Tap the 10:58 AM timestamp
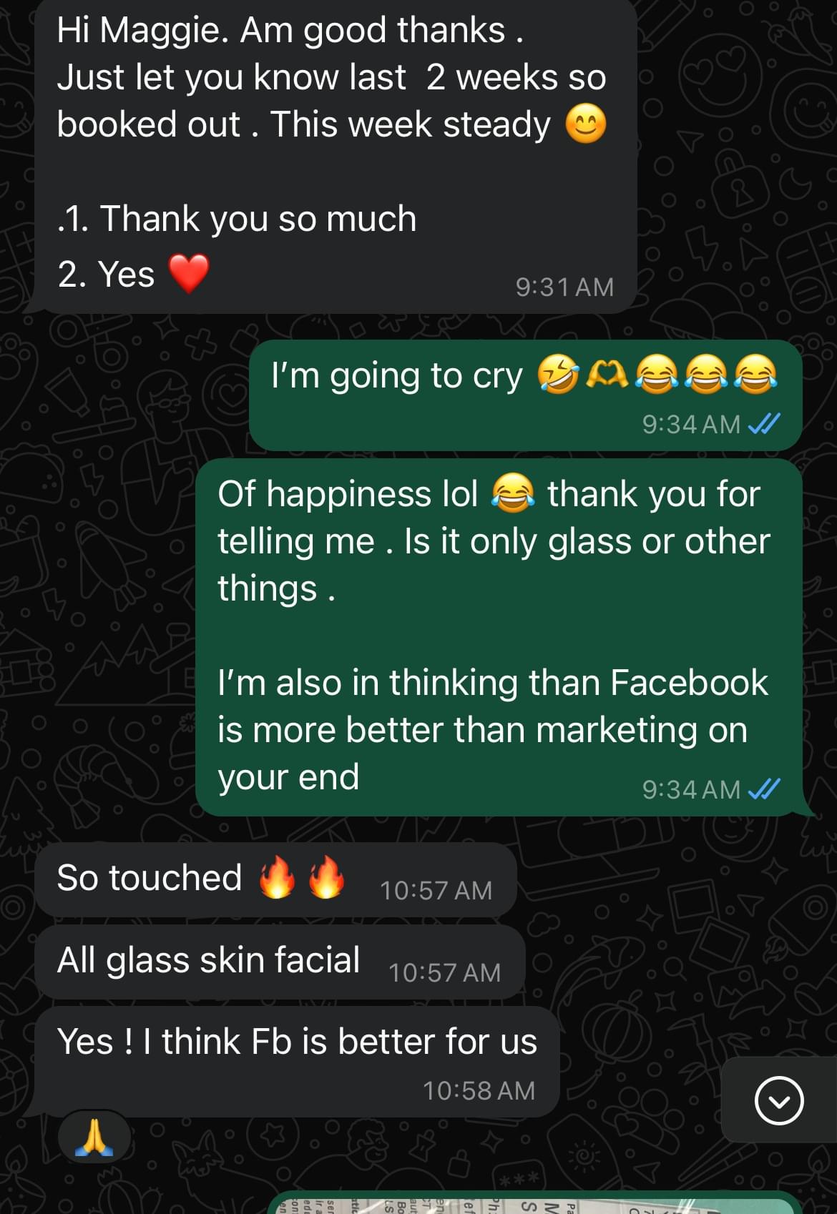This screenshot has width=837, height=1214. (x=479, y=1090)
